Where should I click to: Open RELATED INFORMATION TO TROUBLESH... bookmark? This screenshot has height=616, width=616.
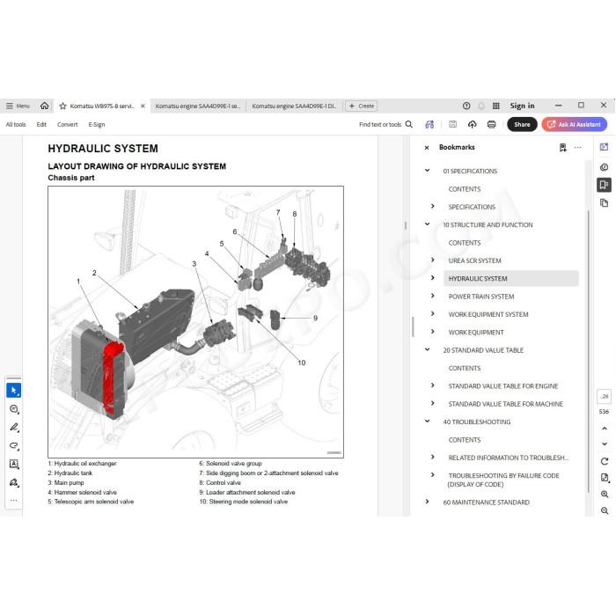509,458
